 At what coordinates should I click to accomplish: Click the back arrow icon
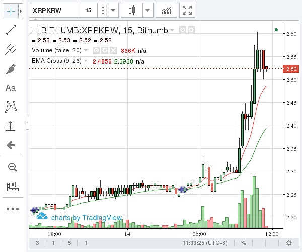[11, 145]
